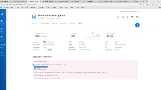Select the Snapshots tab
Screen dimensions: 161x90
pos(63,23)
